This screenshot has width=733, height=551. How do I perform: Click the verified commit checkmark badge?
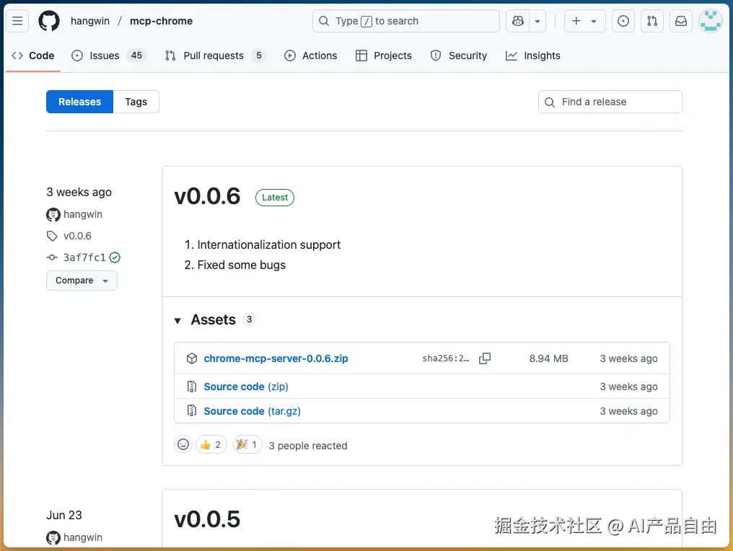(x=115, y=257)
